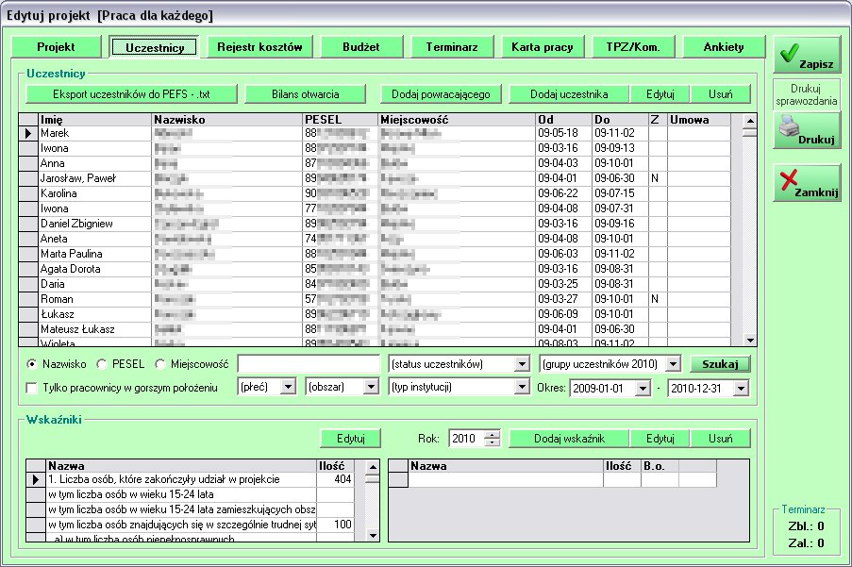Image resolution: width=852 pixels, height=567 pixels.
Task: Click the red X Zamknij button
Action: click(807, 182)
